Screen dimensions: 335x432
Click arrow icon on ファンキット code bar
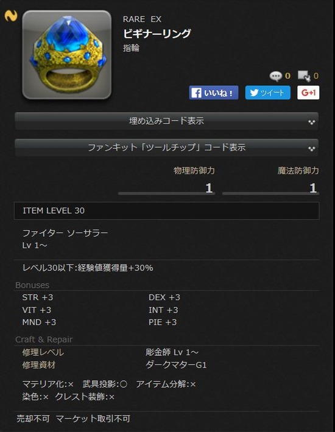pos(312,149)
